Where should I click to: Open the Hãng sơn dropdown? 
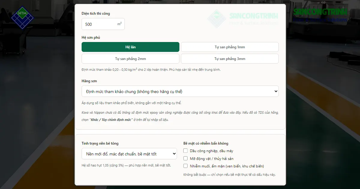pos(180,91)
